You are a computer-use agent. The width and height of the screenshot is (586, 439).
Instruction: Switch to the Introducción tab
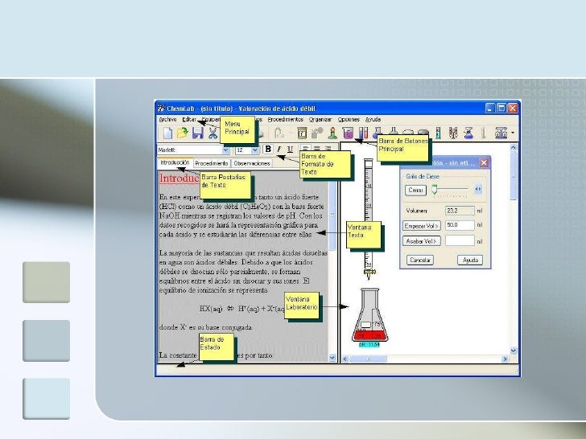(175, 163)
